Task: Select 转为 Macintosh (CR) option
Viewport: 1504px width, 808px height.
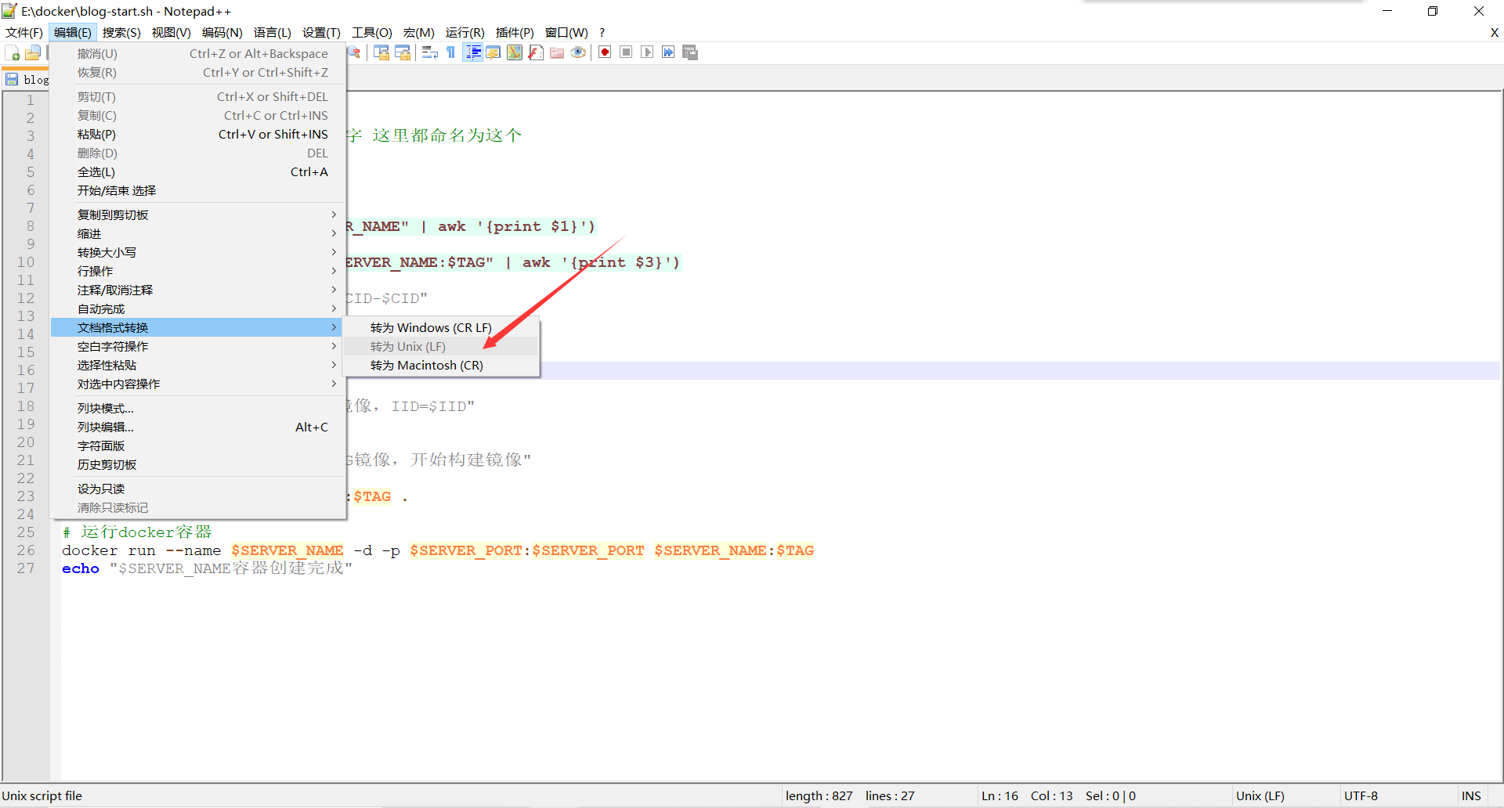Action: tap(441, 365)
